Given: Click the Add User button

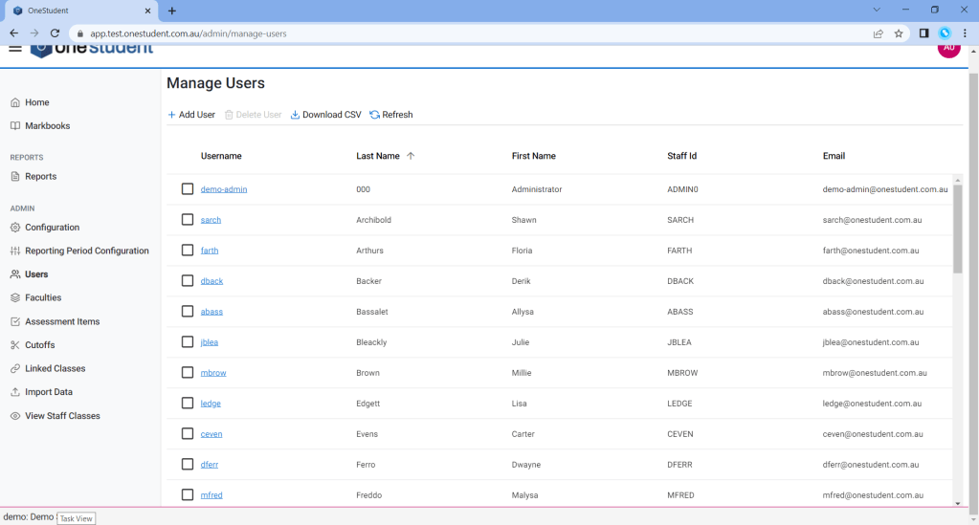Looking at the screenshot, I should tap(191, 115).
